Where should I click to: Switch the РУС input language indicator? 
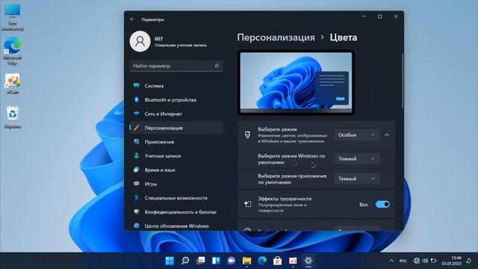(403, 261)
